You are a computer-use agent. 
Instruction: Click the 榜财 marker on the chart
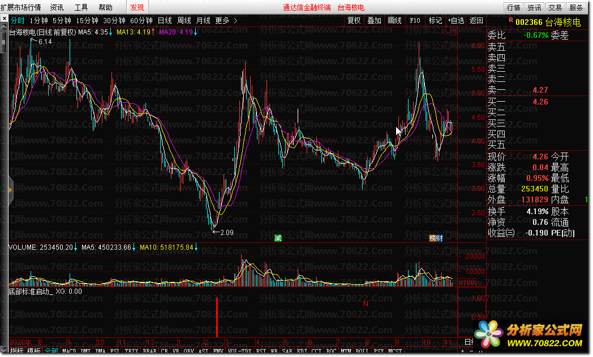pos(436,238)
